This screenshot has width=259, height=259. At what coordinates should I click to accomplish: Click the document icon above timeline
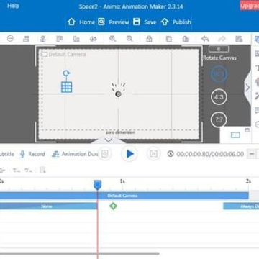[42, 170]
